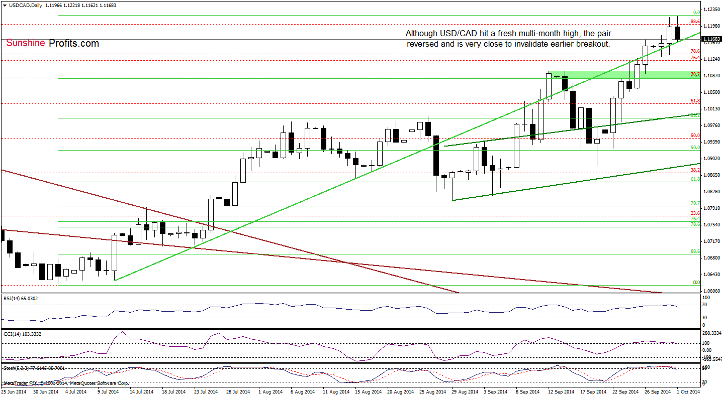Click the 3 Sep 2014 date label
The image size is (722, 396).
(496, 391)
